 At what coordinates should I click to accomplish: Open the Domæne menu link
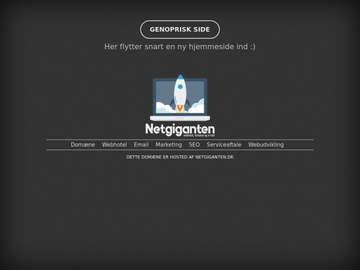83,145
